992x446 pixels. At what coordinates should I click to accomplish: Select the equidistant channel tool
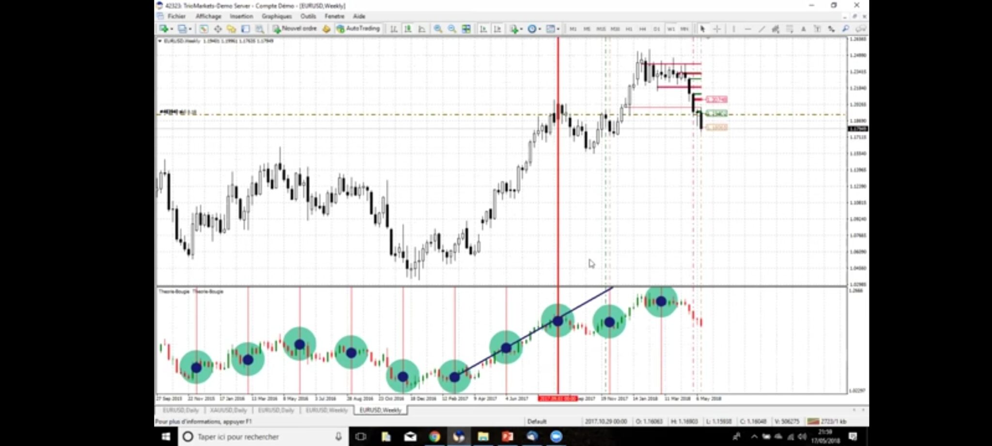[x=775, y=29]
